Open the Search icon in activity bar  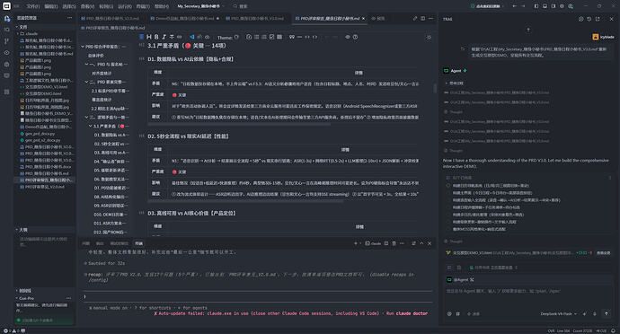(6, 30)
